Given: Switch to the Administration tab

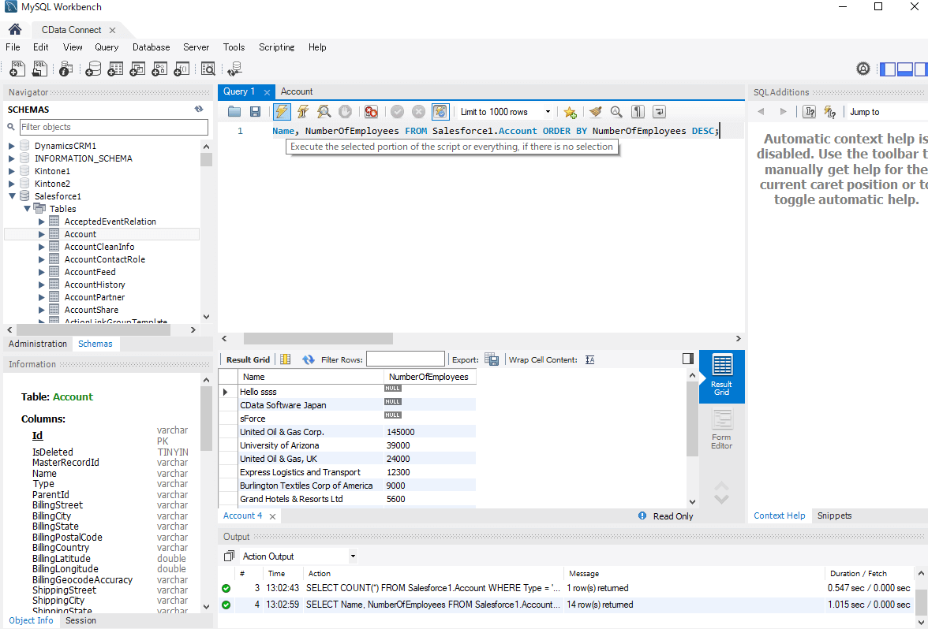Looking at the screenshot, I should tap(38, 344).
